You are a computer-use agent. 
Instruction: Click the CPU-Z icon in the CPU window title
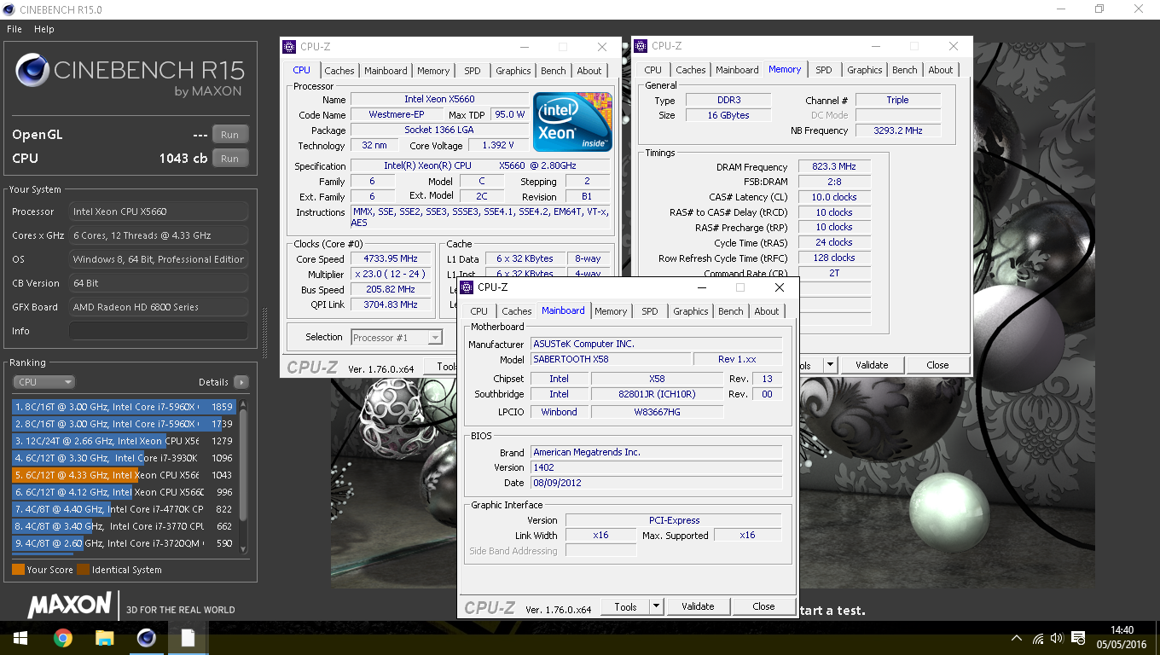point(289,47)
